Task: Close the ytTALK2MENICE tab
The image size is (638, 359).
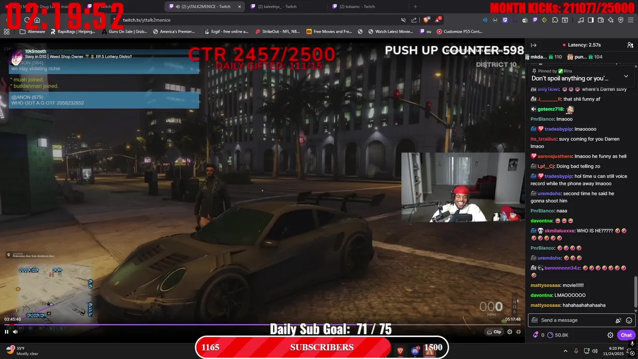Action: (239, 6)
